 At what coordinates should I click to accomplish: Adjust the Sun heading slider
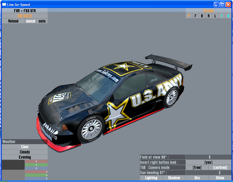click(x=208, y=173)
